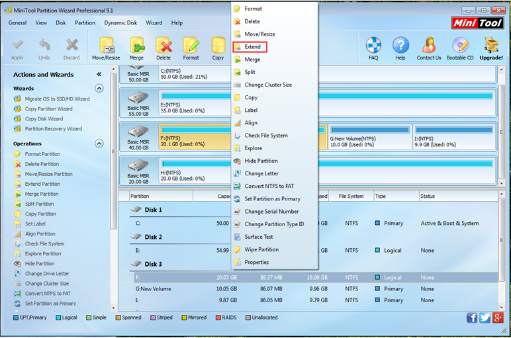Viewport: 511px width, 338px height.
Task: Click the Upgrade shopping cart icon
Action: pos(491,49)
